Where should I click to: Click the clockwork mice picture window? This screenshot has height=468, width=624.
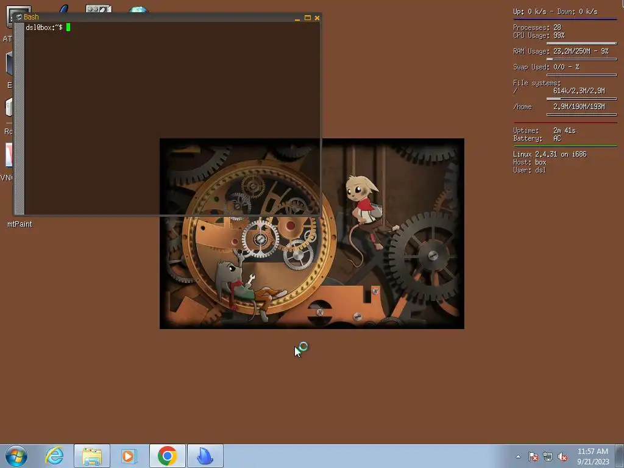coord(311,233)
